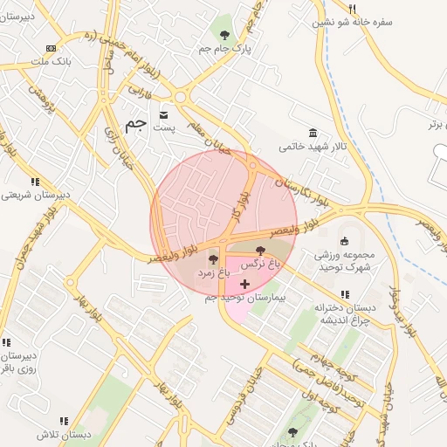Click the school icon for دبیرستان شریعتی
The height and width of the screenshot is (447, 447).
pos(35,182)
